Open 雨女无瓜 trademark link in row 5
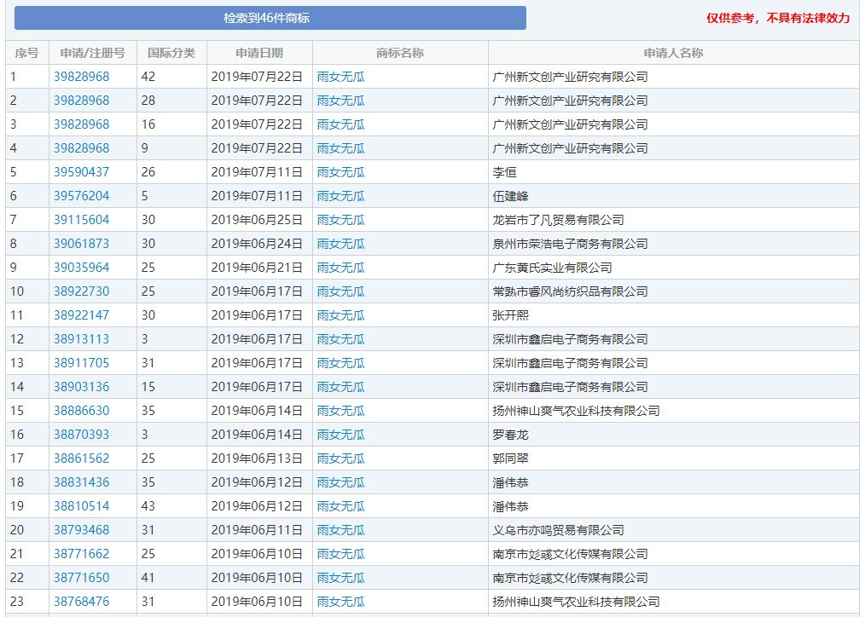Screen dimensions: 865x617 [341, 172]
